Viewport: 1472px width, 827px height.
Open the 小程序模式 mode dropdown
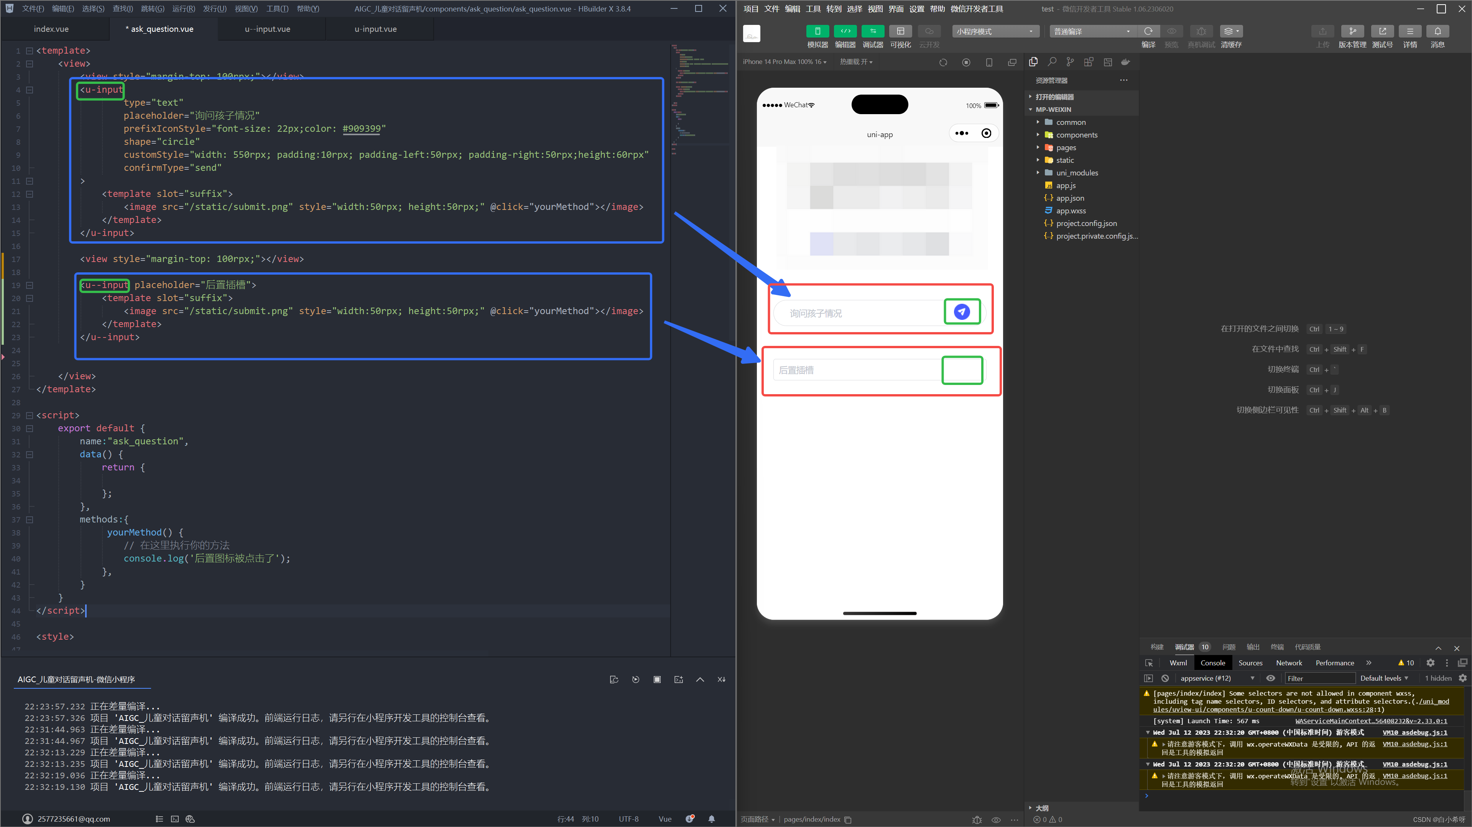[995, 31]
